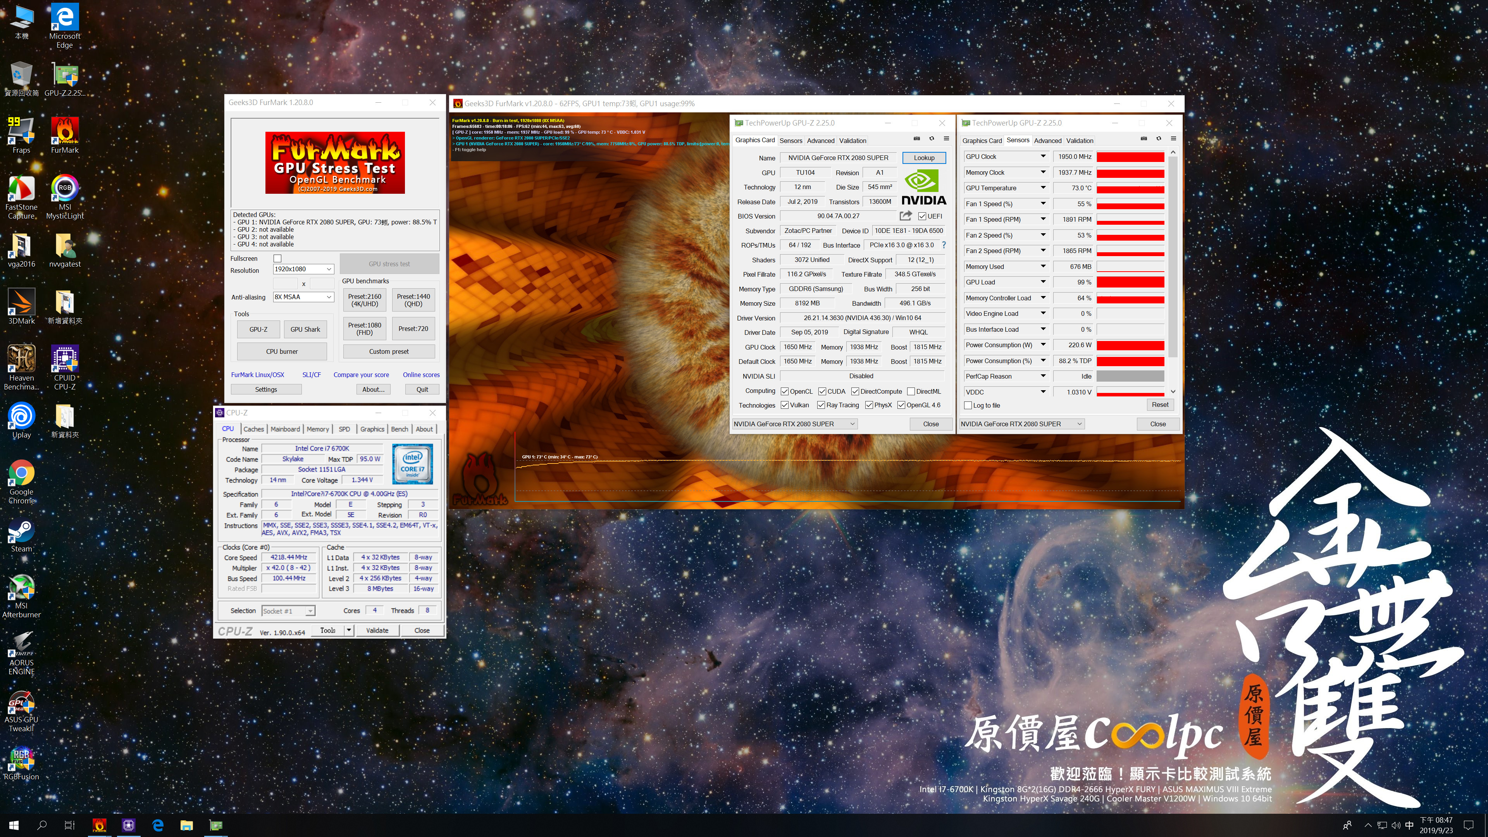Click Validate button in CPU-Z
This screenshot has height=837, width=1488.
[377, 630]
